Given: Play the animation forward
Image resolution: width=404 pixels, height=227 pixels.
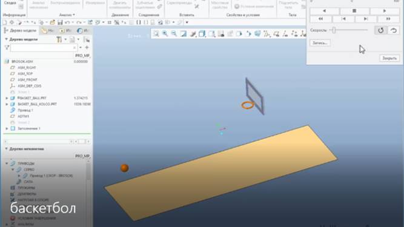Looking at the screenshot, I should 385,11.
